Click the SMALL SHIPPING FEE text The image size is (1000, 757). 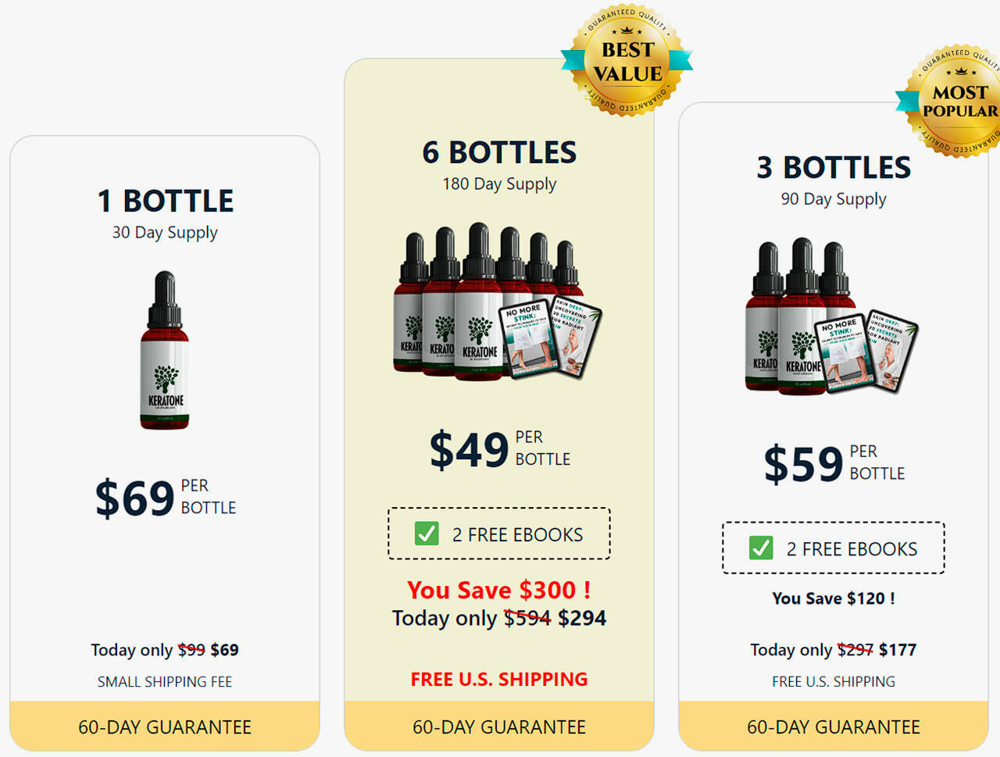[x=165, y=681]
